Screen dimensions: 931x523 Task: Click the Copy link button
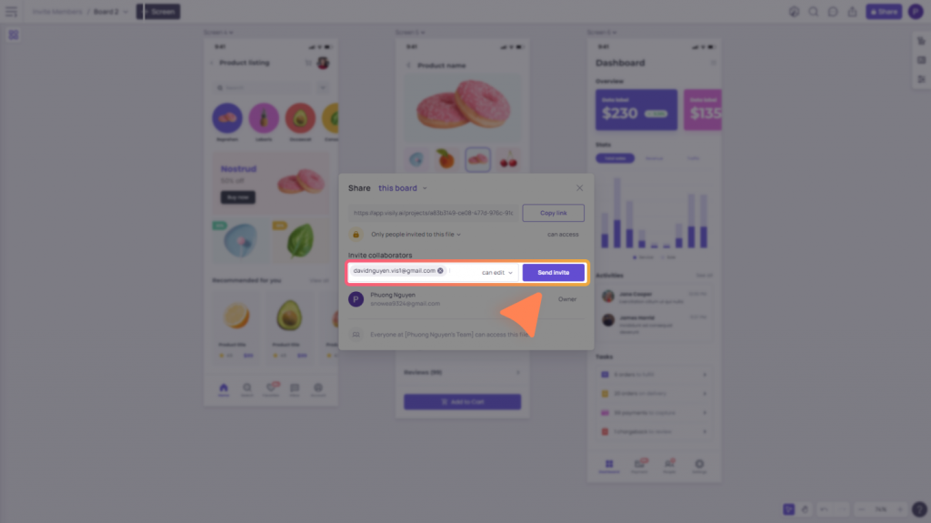pyautogui.click(x=554, y=213)
